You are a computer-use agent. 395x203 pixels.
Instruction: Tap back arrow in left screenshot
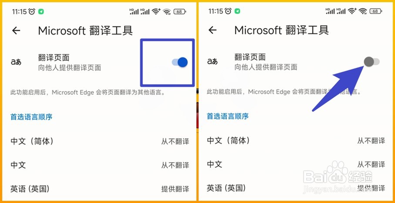coord(16,31)
